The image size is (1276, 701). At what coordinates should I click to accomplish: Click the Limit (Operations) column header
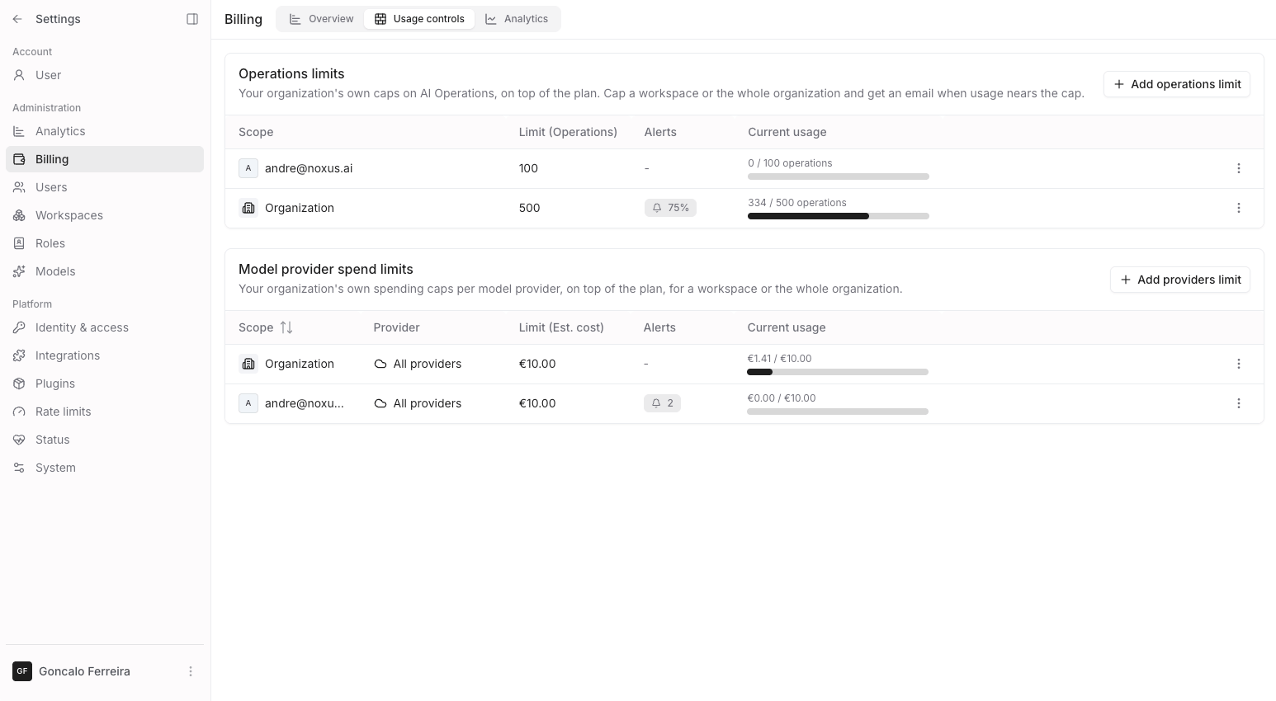pos(568,132)
